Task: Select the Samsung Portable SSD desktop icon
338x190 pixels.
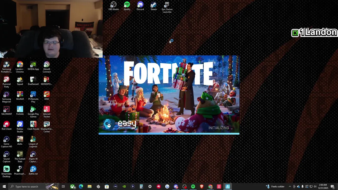Action: 7,67
